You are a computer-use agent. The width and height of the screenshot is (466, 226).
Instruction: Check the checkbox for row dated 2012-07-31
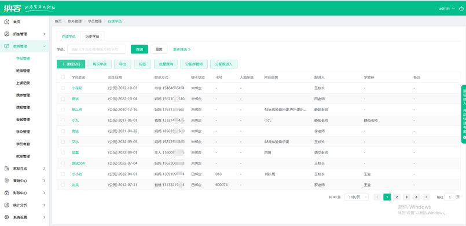pos(63,185)
